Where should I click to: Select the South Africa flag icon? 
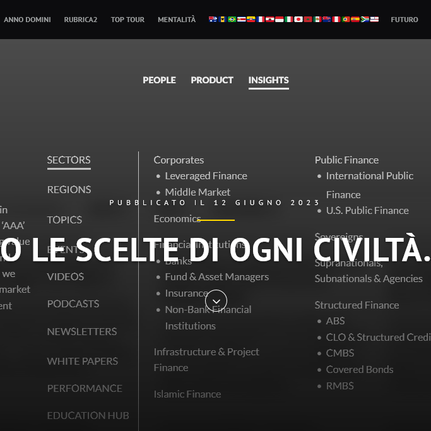coord(365,20)
